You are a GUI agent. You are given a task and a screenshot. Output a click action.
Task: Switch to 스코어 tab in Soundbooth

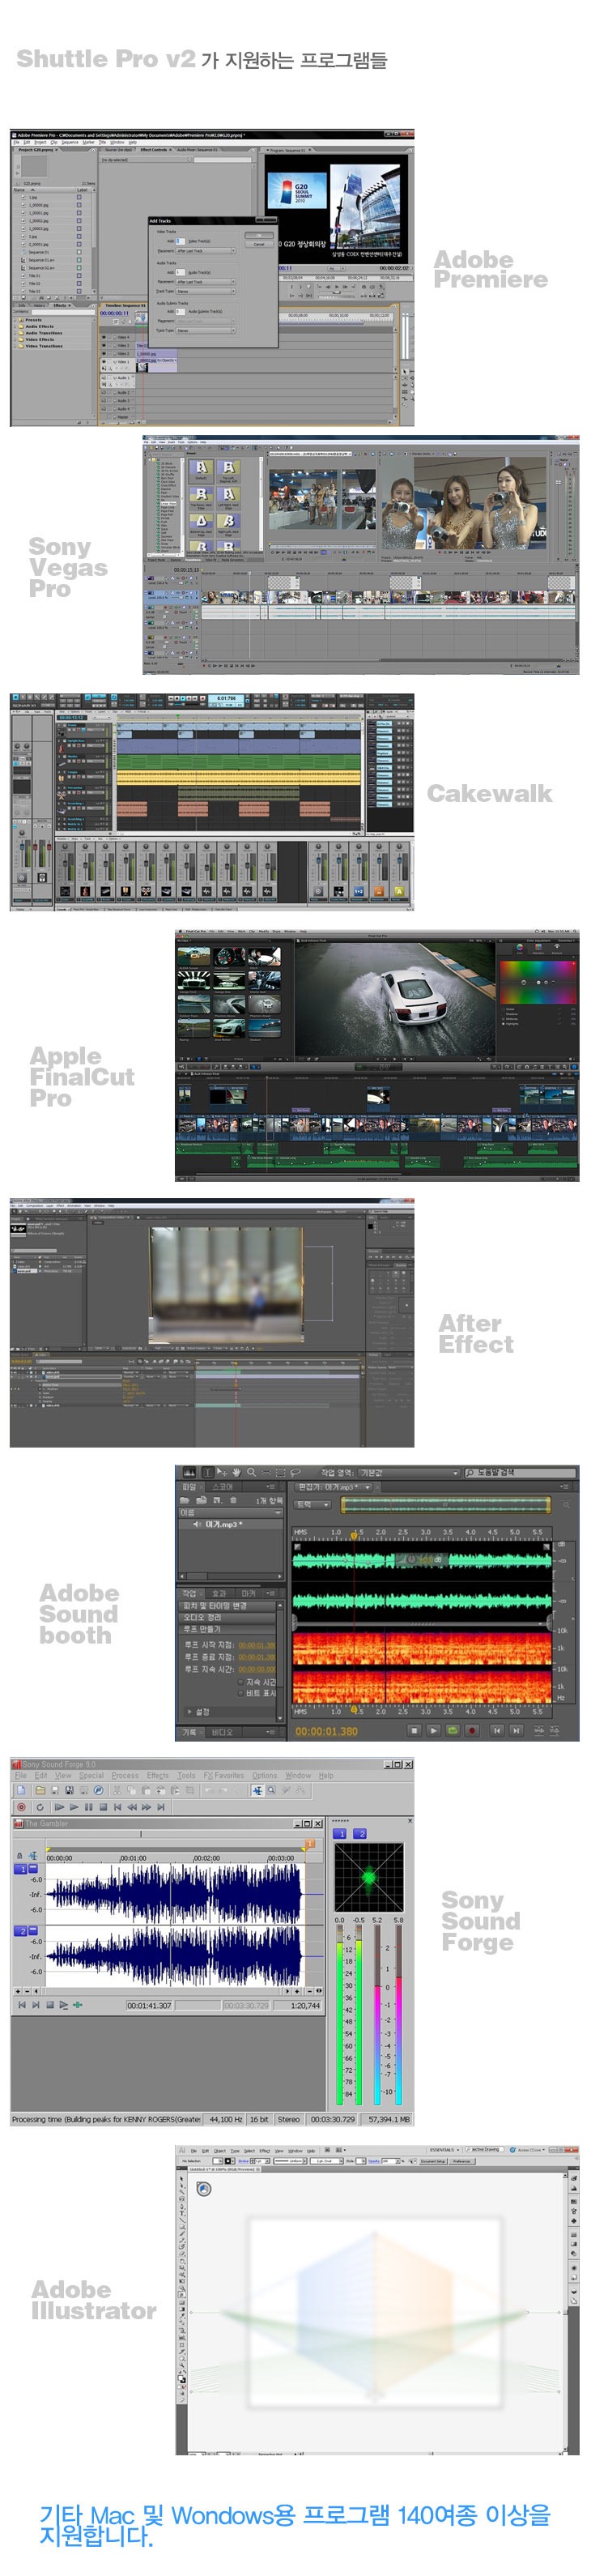click(x=223, y=1487)
